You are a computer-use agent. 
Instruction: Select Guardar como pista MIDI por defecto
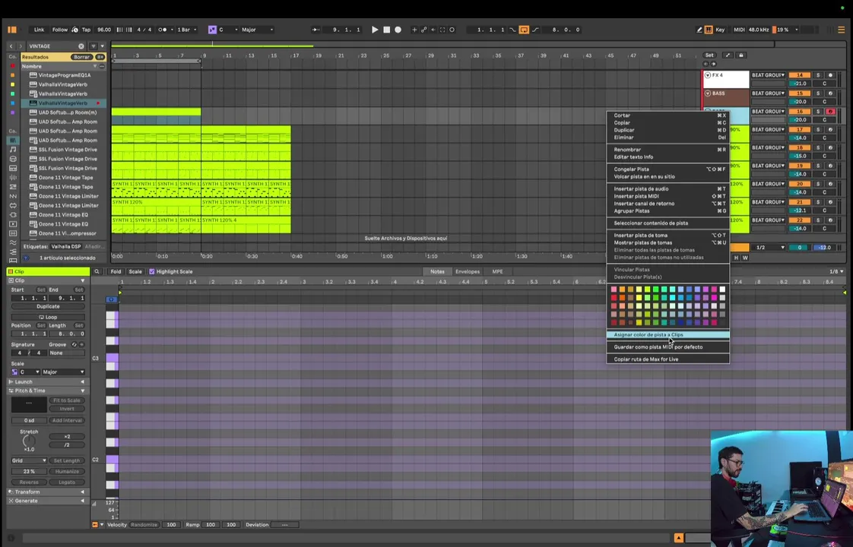tap(668, 347)
